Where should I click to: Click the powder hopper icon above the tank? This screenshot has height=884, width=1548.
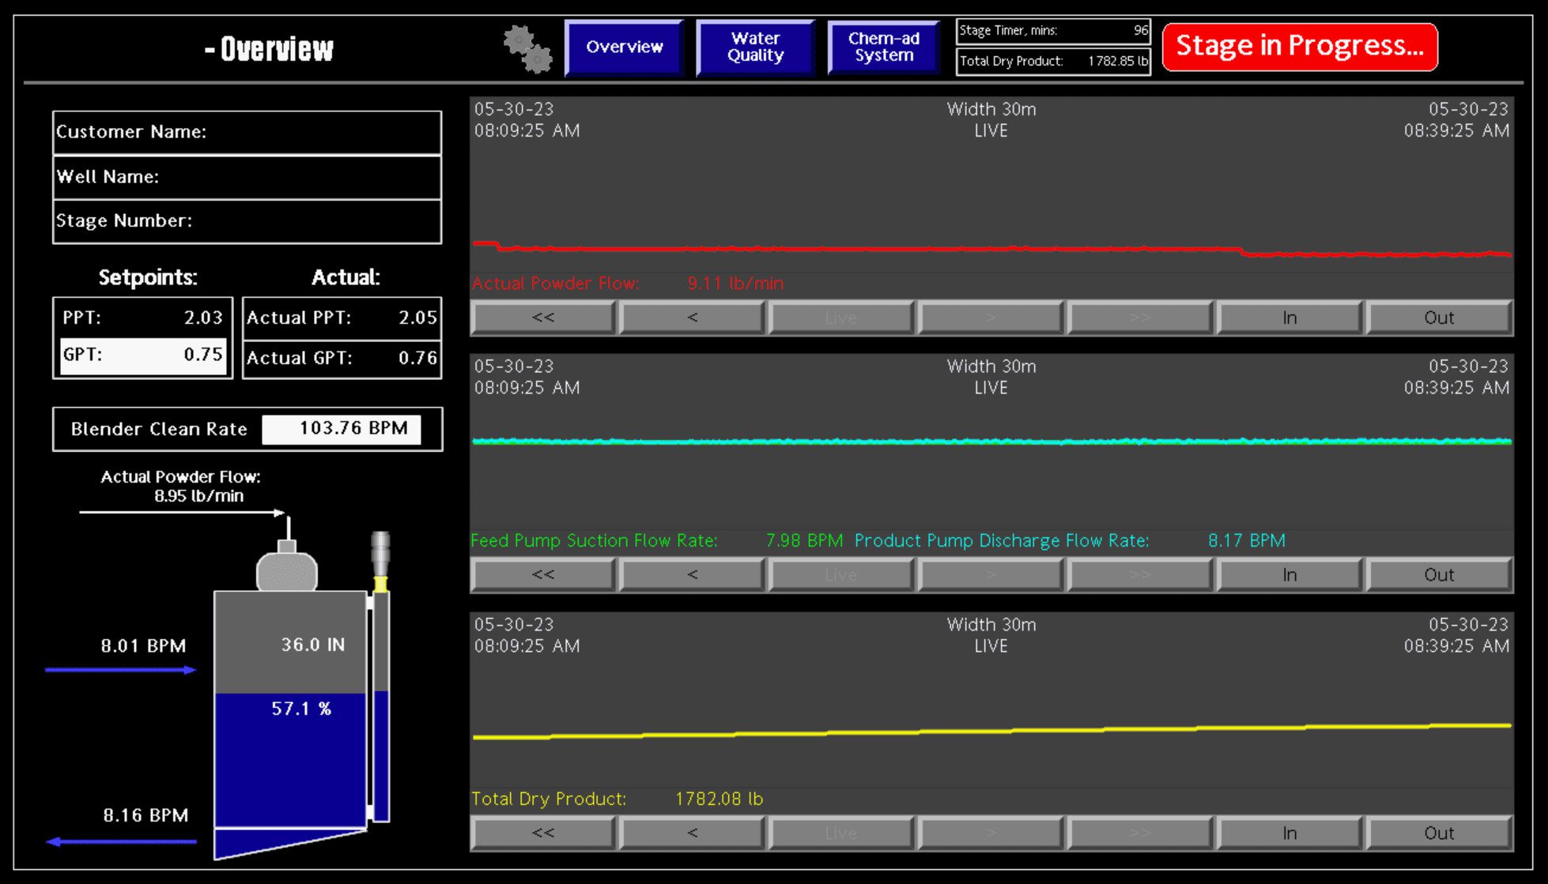click(287, 566)
